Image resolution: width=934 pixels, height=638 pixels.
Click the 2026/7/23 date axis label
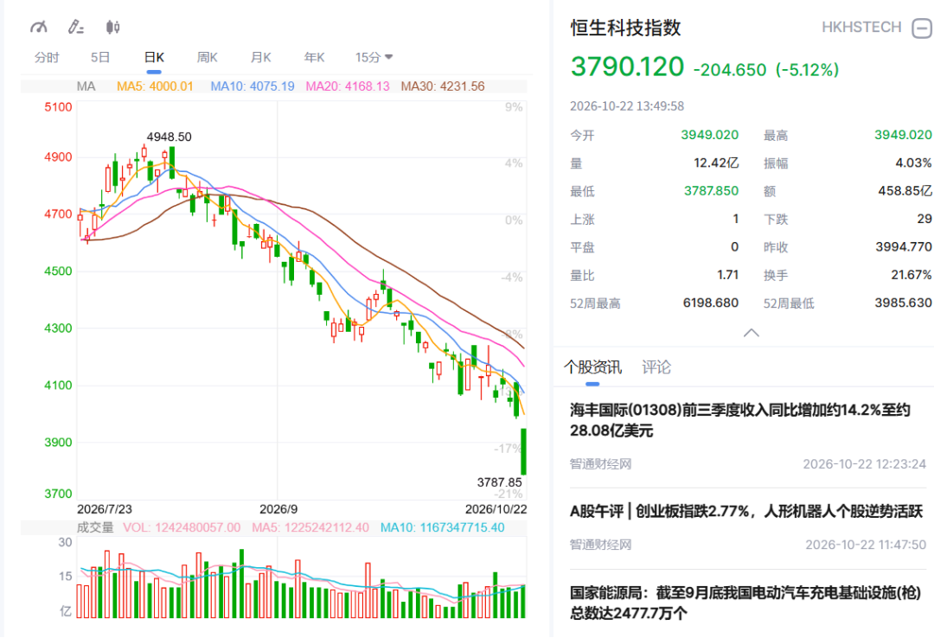pos(105,509)
